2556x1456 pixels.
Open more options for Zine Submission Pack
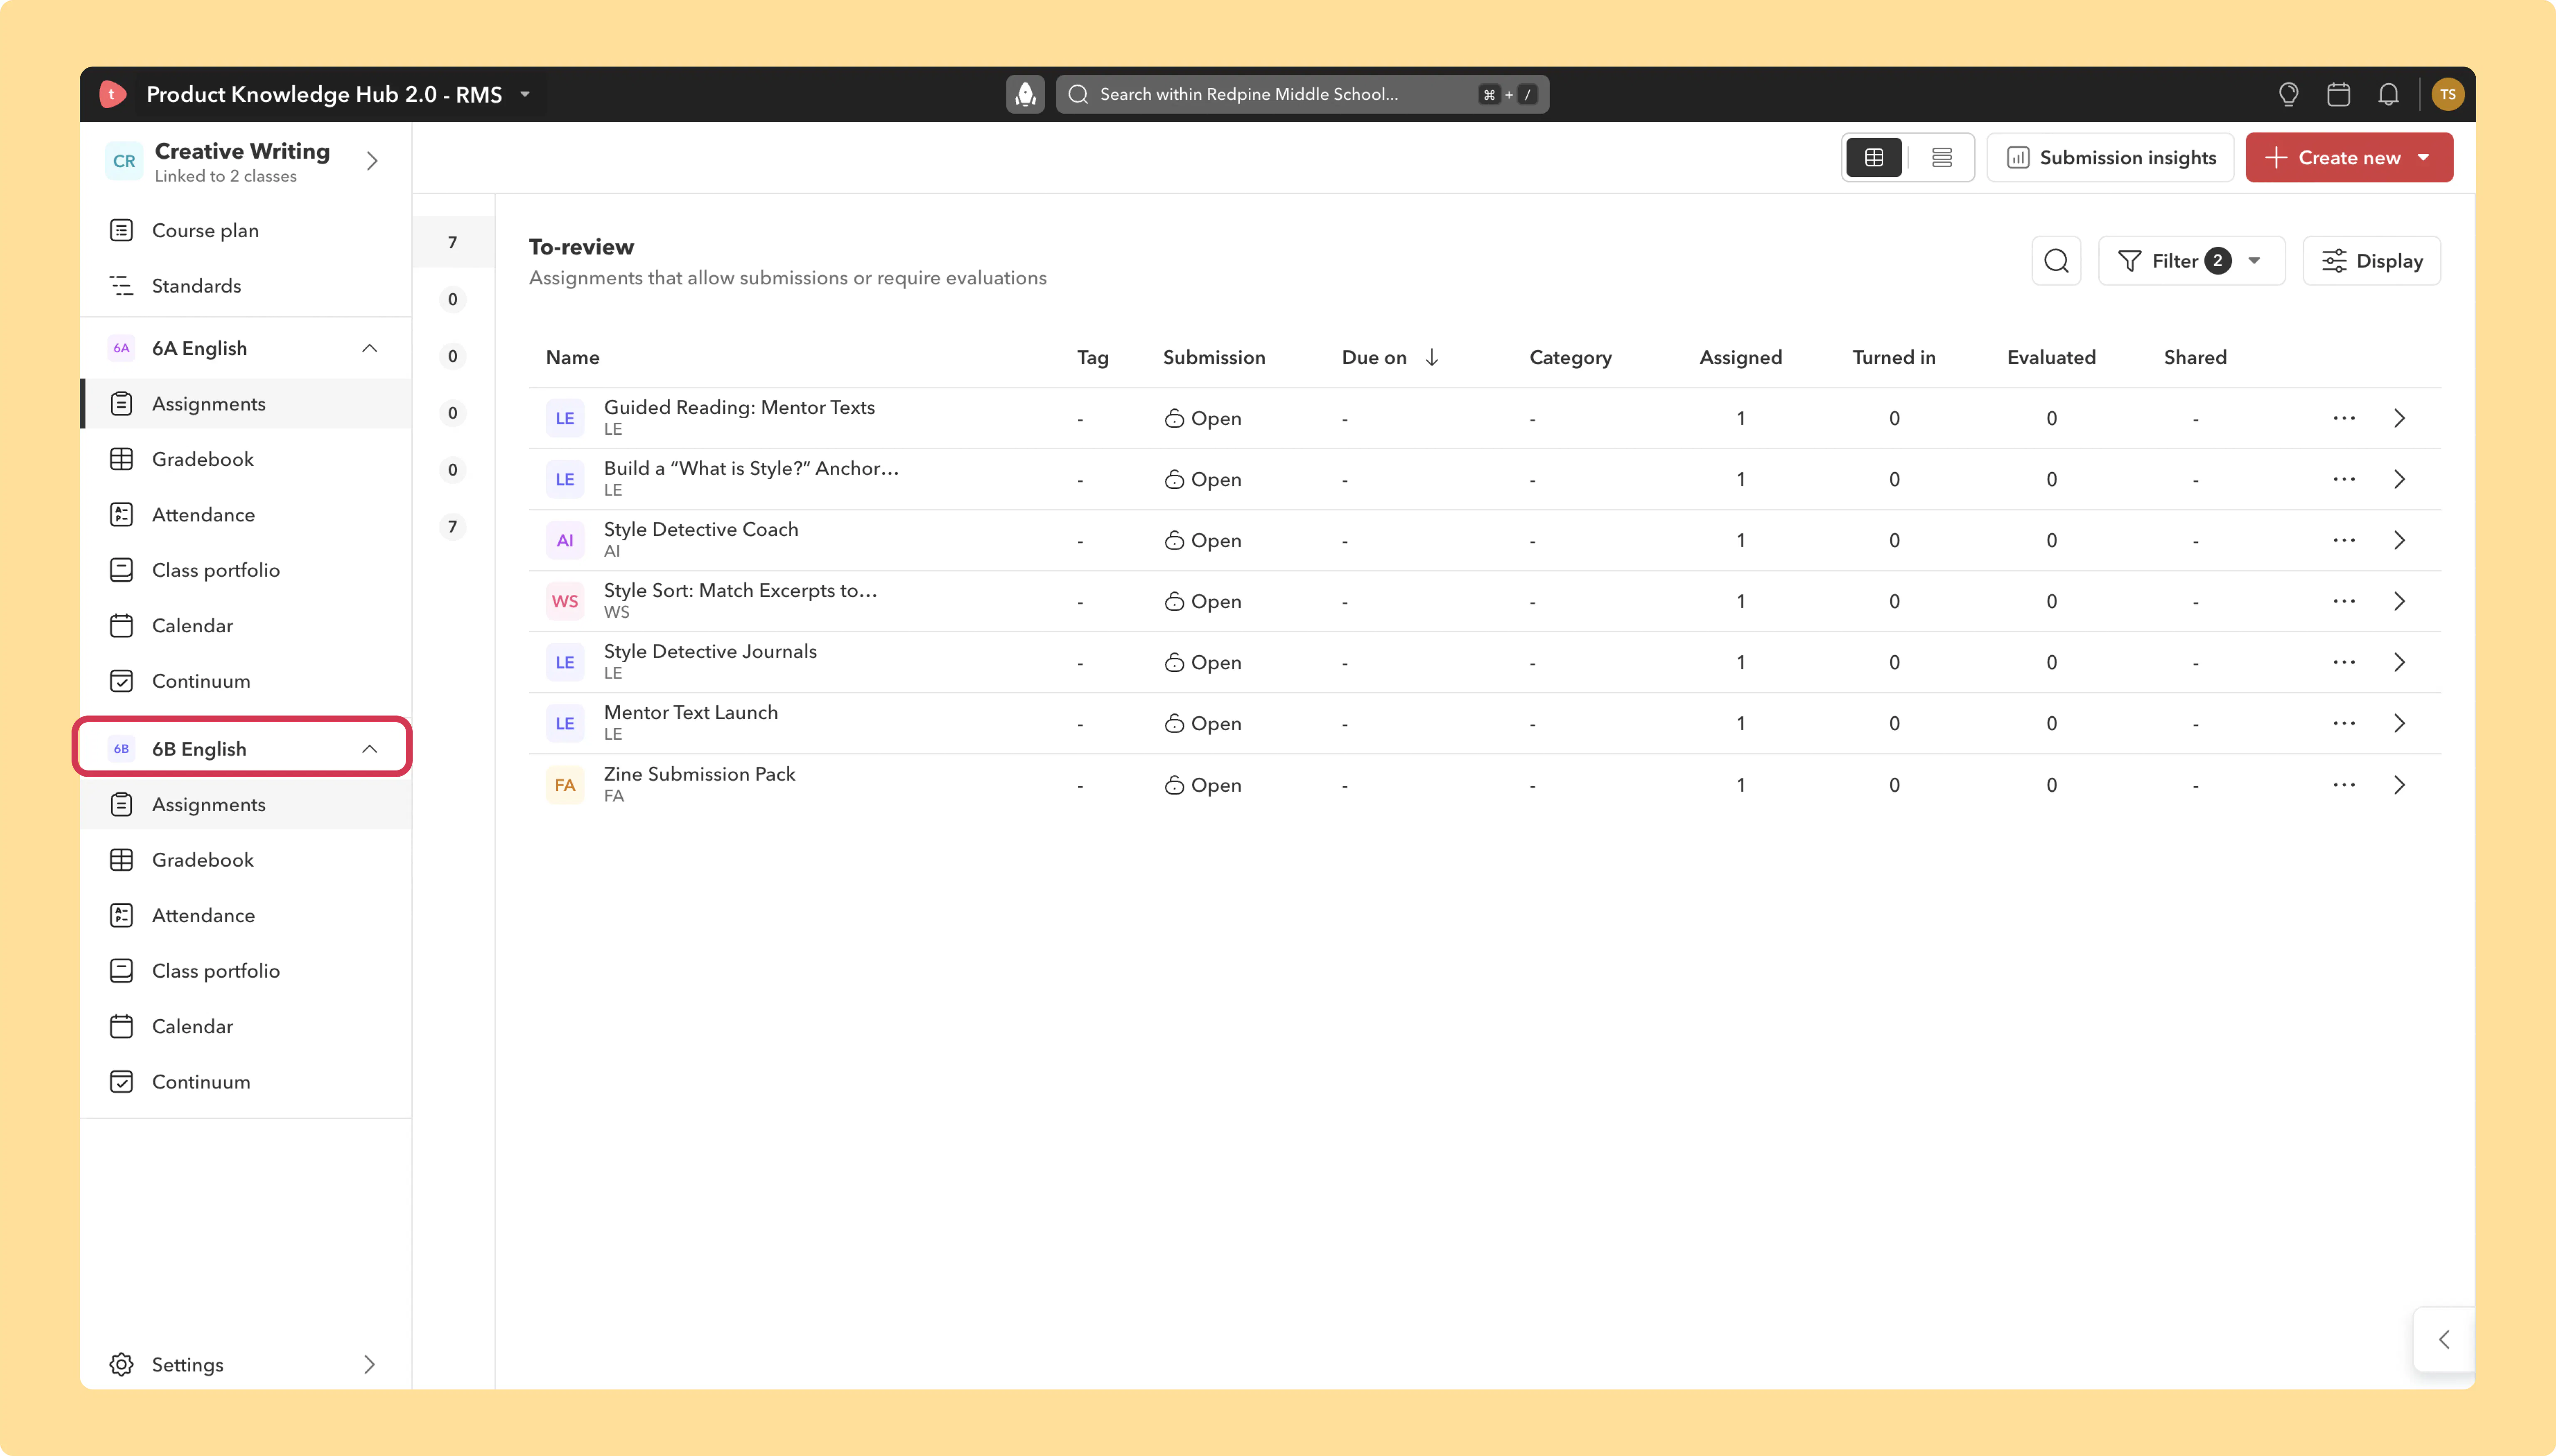pyautogui.click(x=2344, y=785)
